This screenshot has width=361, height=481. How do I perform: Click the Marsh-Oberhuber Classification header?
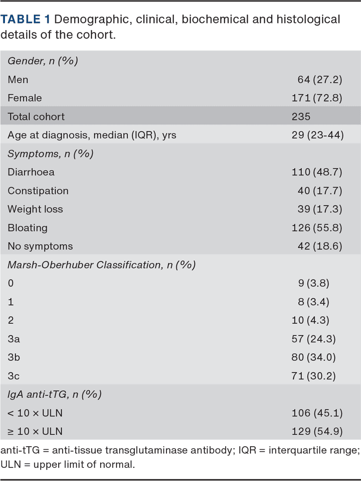coord(102,264)
